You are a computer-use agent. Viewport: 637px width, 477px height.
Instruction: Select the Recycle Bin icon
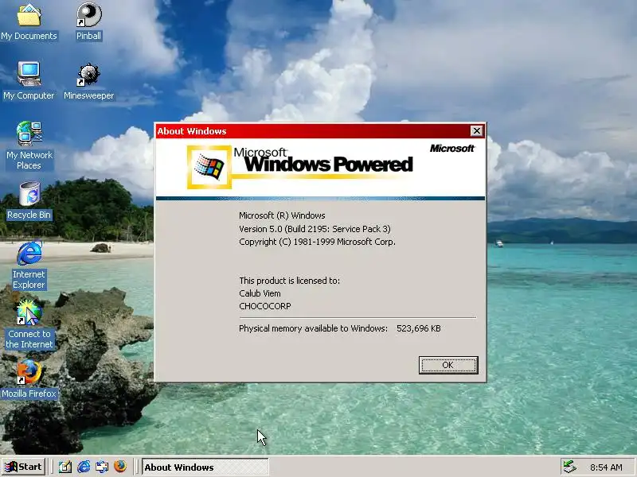(x=29, y=200)
